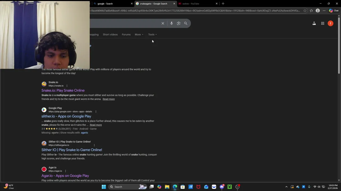Image resolution: width=341 pixels, height=191 pixels.
Task: Open Edge Settings and more menu
Action: 324,11
